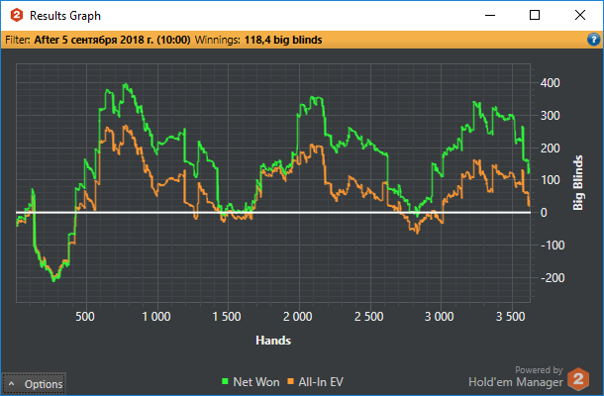The image size is (604, 396).
Task: Click the 400 label on the y-axis
Action: tap(551, 83)
